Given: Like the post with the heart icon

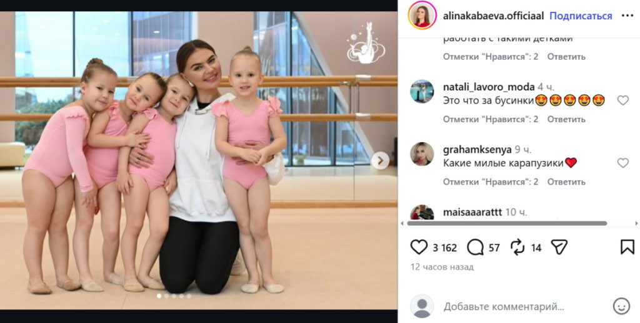Looking at the screenshot, I should 419,247.
